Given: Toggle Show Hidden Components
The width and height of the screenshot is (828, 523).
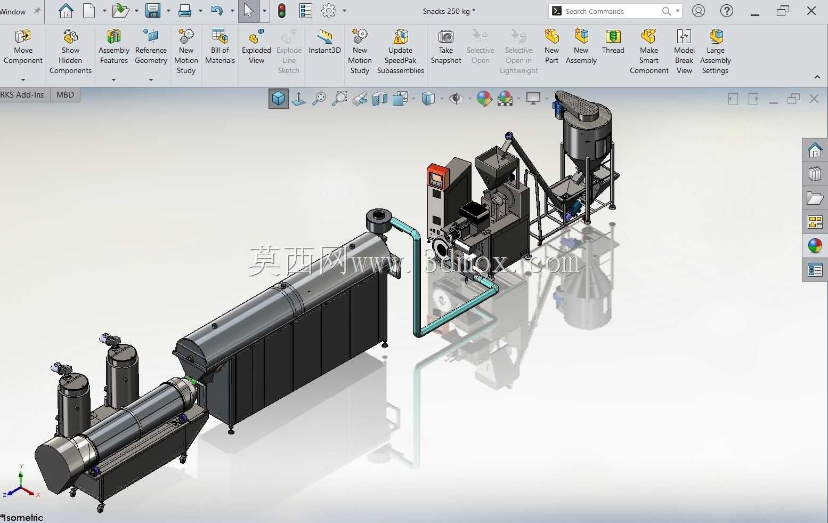Looking at the screenshot, I should pyautogui.click(x=70, y=51).
